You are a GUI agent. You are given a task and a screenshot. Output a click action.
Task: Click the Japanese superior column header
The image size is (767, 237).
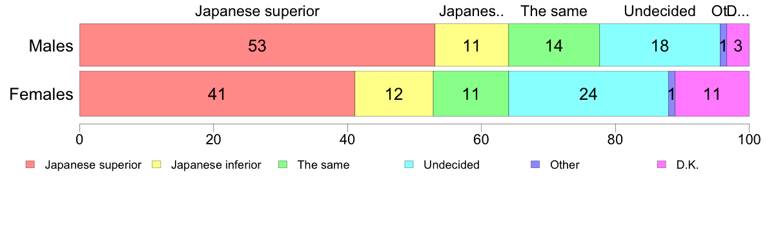258,11
